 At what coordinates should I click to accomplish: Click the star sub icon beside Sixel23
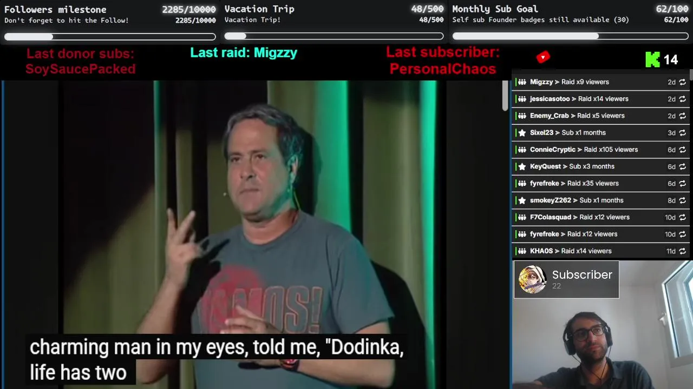tap(522, 133)
